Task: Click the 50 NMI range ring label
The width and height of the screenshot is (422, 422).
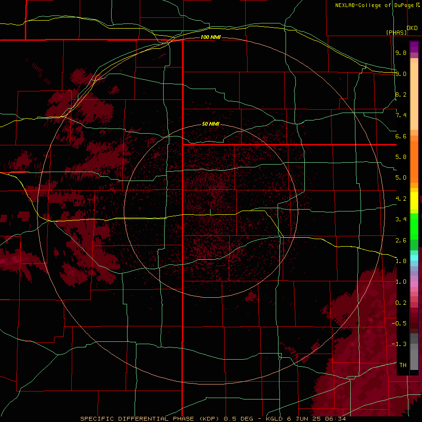Action: 211,124
